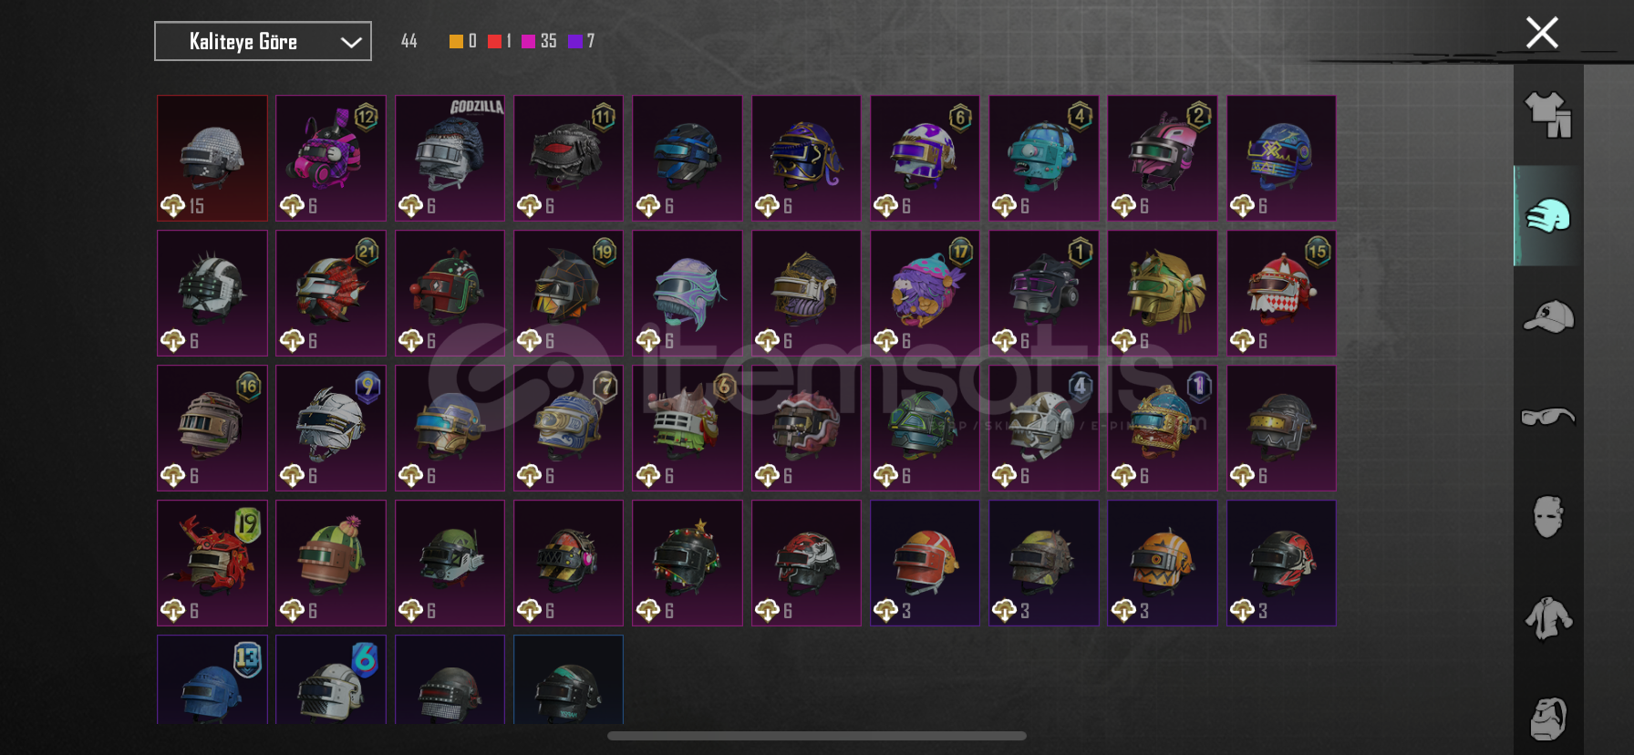Select the blue helmet numbered 13
1634x755 pixels.
212,679
